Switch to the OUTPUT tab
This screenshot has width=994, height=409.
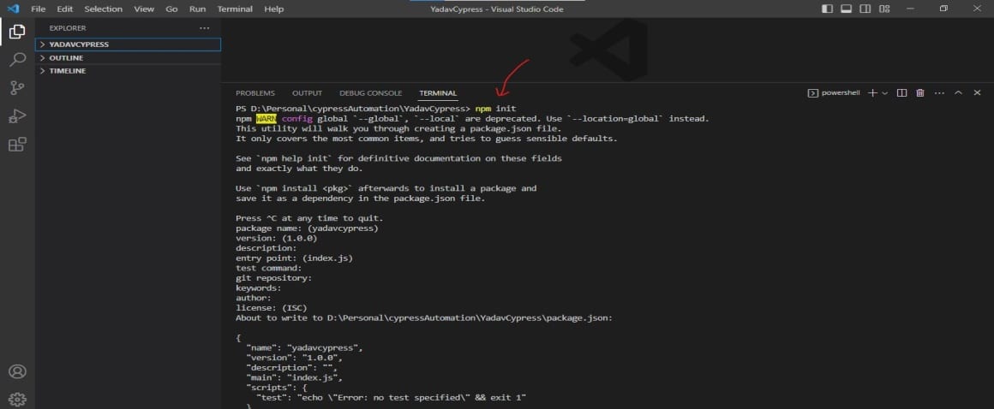pyautogui.click(x=307, y=93)
